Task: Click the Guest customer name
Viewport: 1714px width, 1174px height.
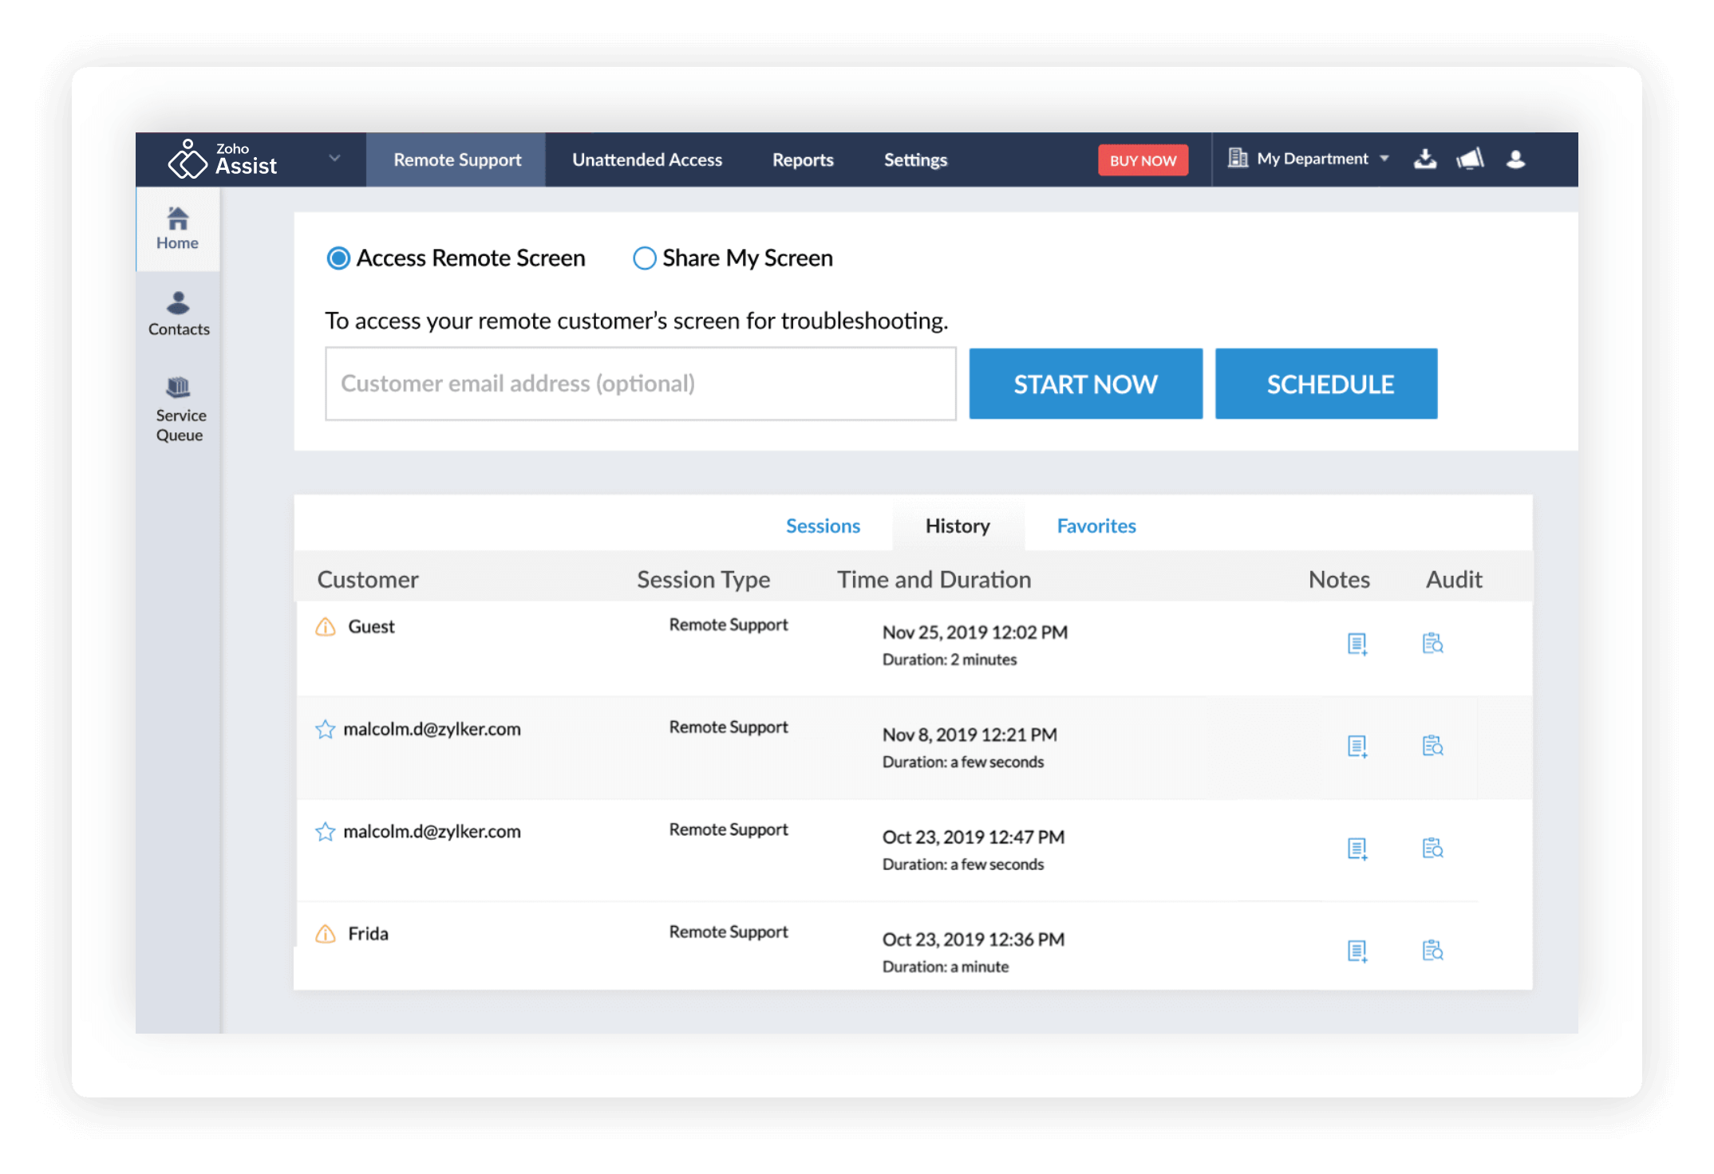Action: [x=371, y=627]
